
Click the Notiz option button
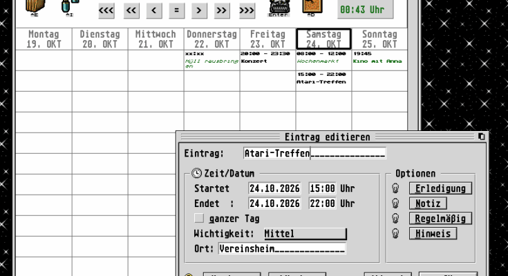click(428, 203)
